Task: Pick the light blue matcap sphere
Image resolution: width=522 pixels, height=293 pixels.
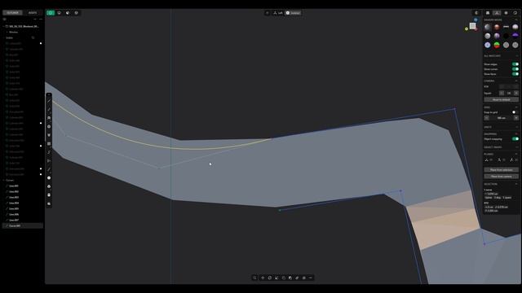Action: tap(488, 45)
